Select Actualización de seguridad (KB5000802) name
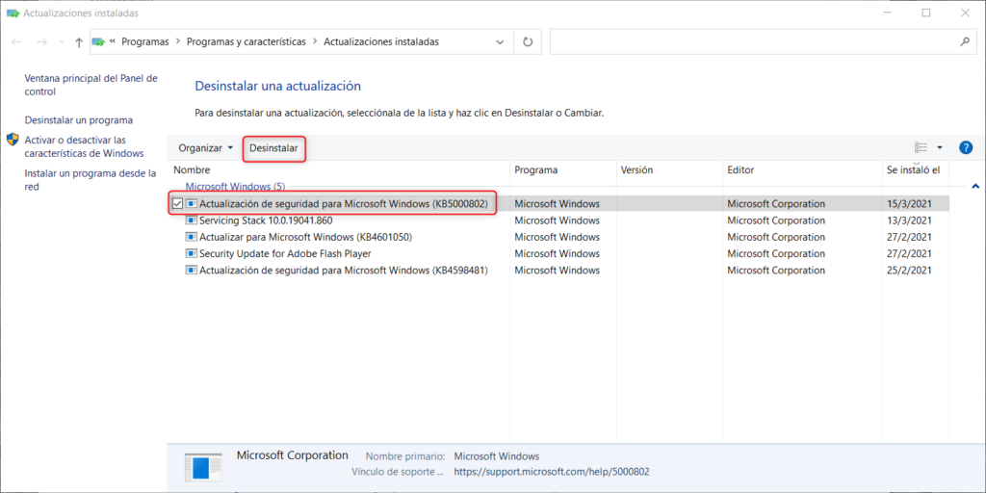This screenshot has width=986, height=493. (344, 204)
